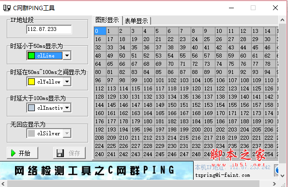Select grid cell 62
288x187 pixels.
[x=270, y=56]
